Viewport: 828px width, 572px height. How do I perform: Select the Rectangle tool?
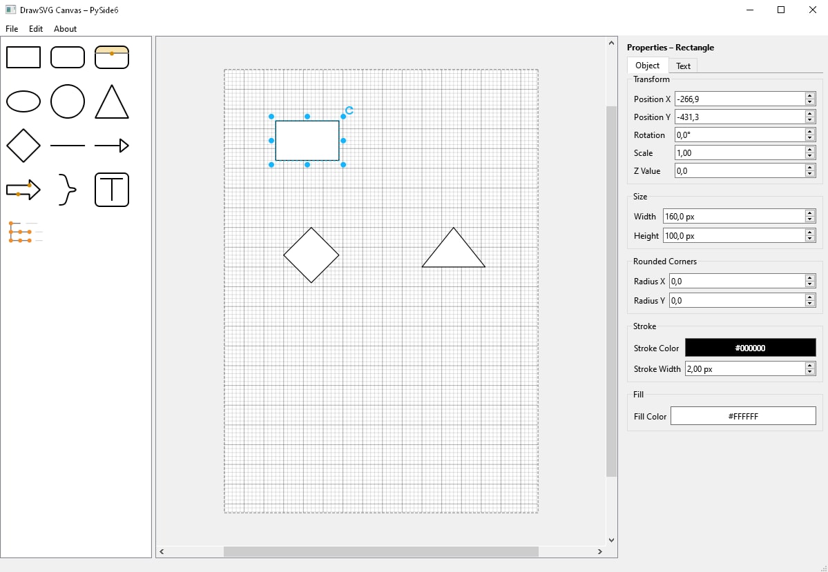click(x=23, y=57)
